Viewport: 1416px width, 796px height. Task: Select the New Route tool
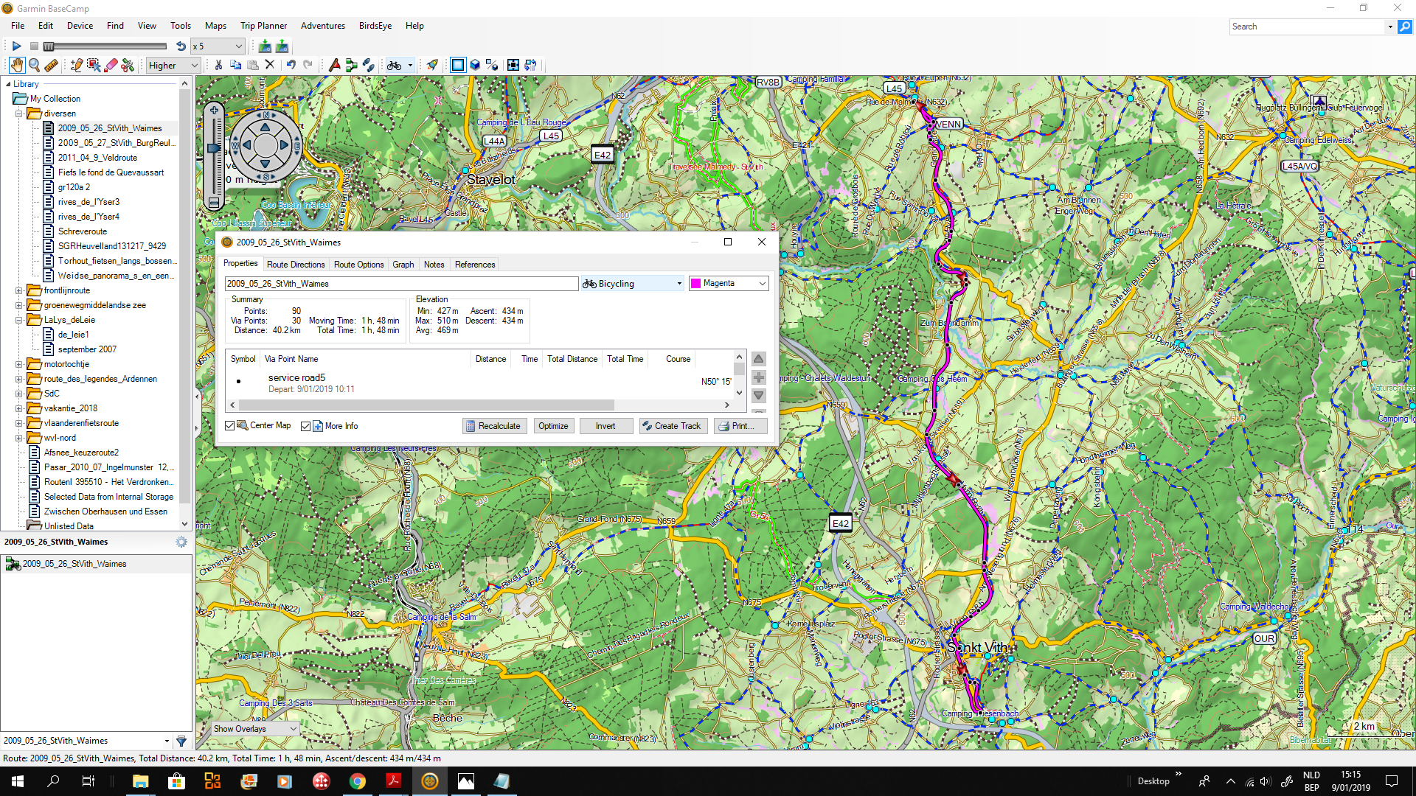pyautogui.click(x=351, y=65)
